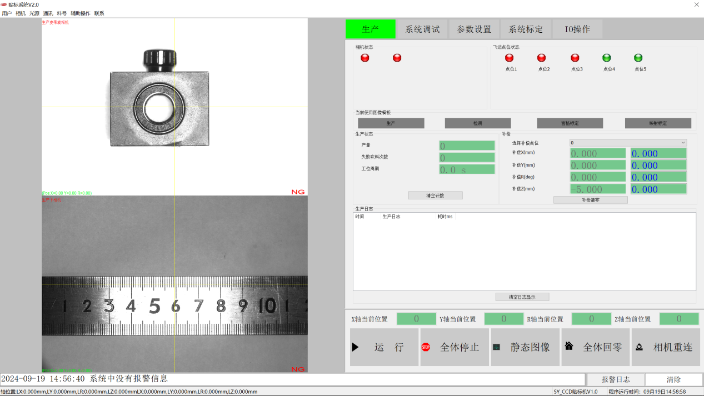Click the 点位4 green status light
Screen dimensions: 704x396
coord(607,58)
